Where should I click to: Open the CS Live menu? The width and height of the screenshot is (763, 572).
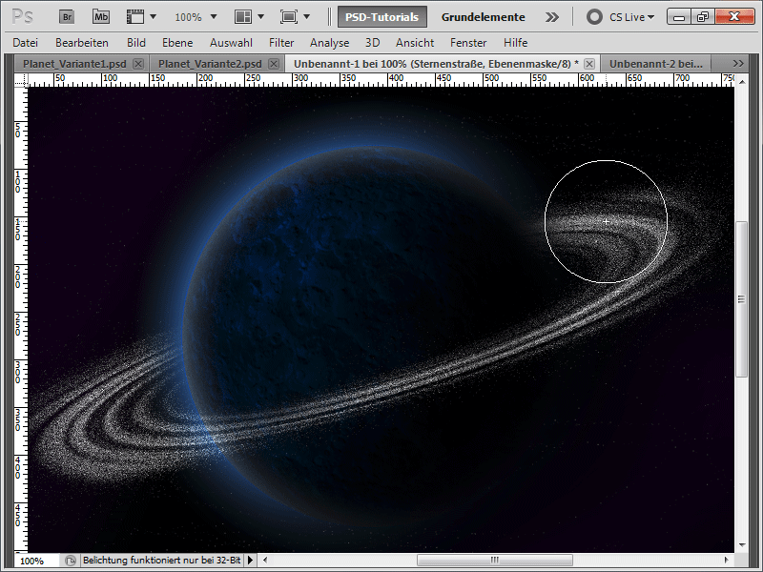pos(631,17)
